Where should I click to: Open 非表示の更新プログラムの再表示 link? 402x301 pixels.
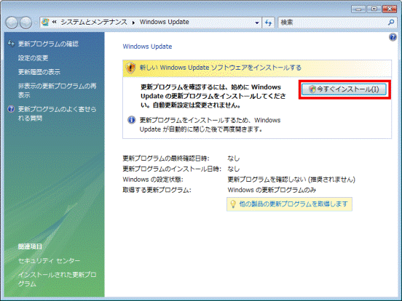tap(58, 90)
